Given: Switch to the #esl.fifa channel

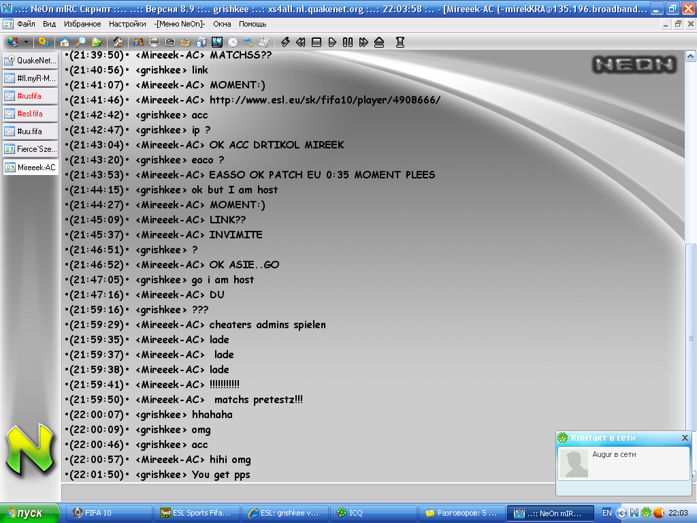Looking at the screenshot, I should (x=31, y=114).
